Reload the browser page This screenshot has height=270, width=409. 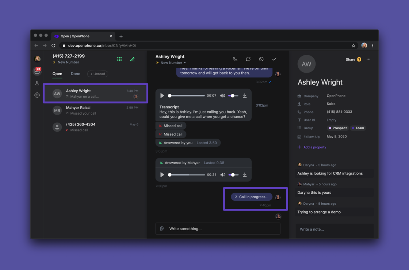tap(53, 46)
